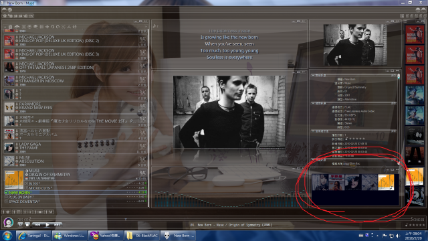
Task: Click the large Muse band photo in center
Action: click(x=229, y=112)
